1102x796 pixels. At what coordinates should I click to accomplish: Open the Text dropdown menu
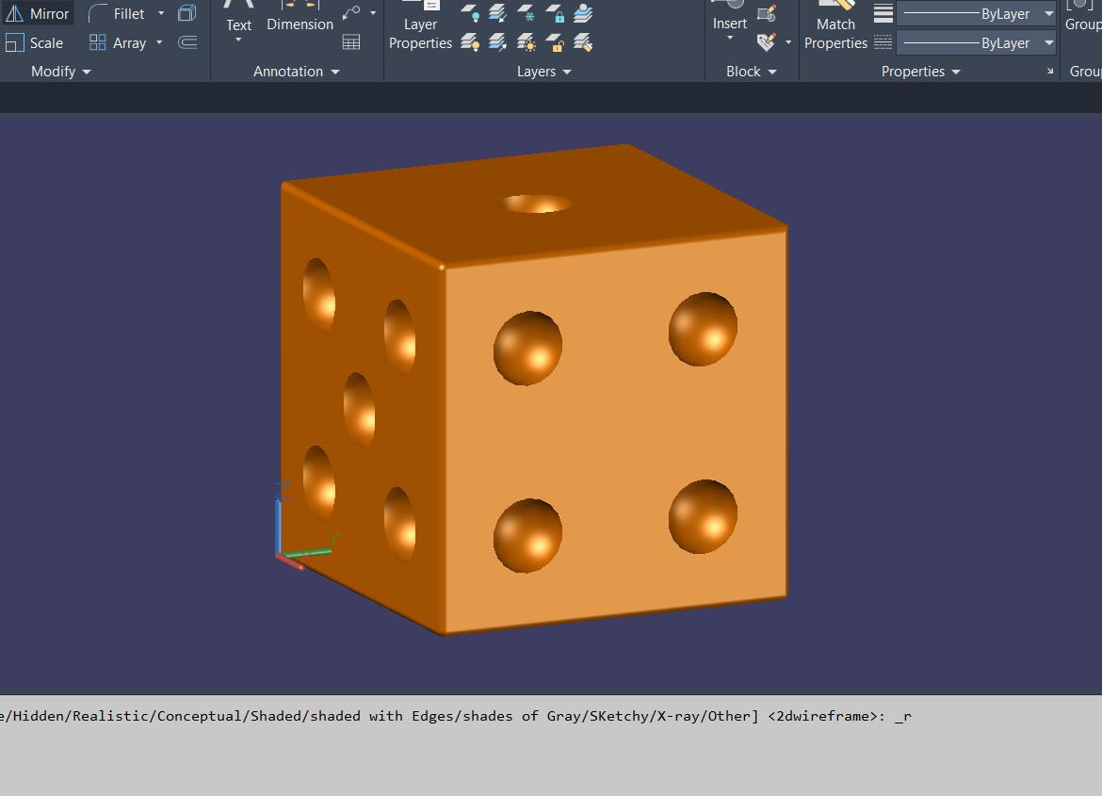[238, 40]
